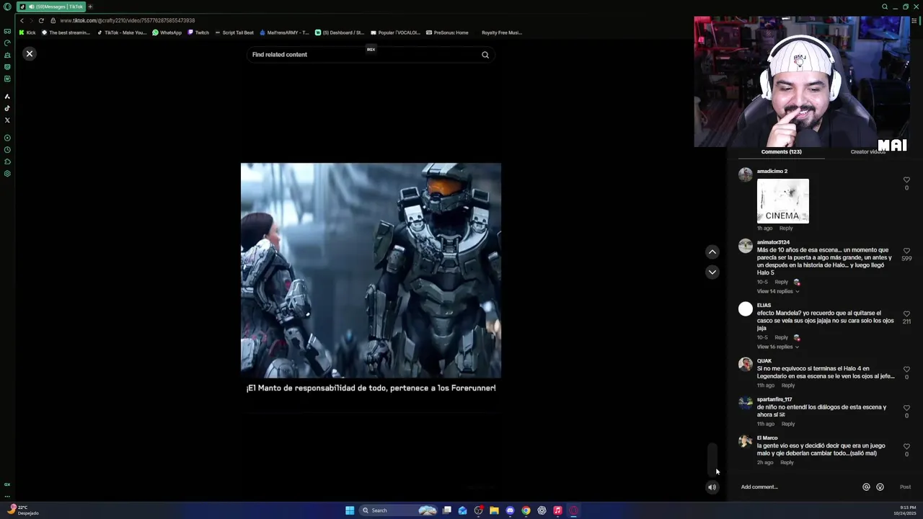Open the MaifrensARMY bookmark

[284, 32]
